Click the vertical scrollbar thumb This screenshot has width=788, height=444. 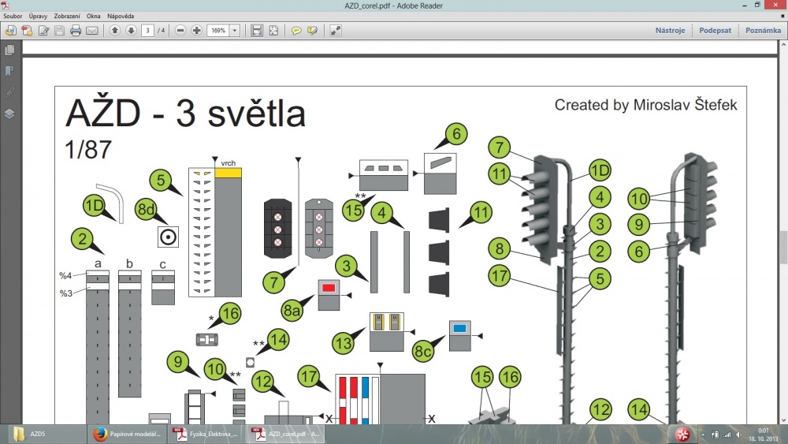(783, 247)
